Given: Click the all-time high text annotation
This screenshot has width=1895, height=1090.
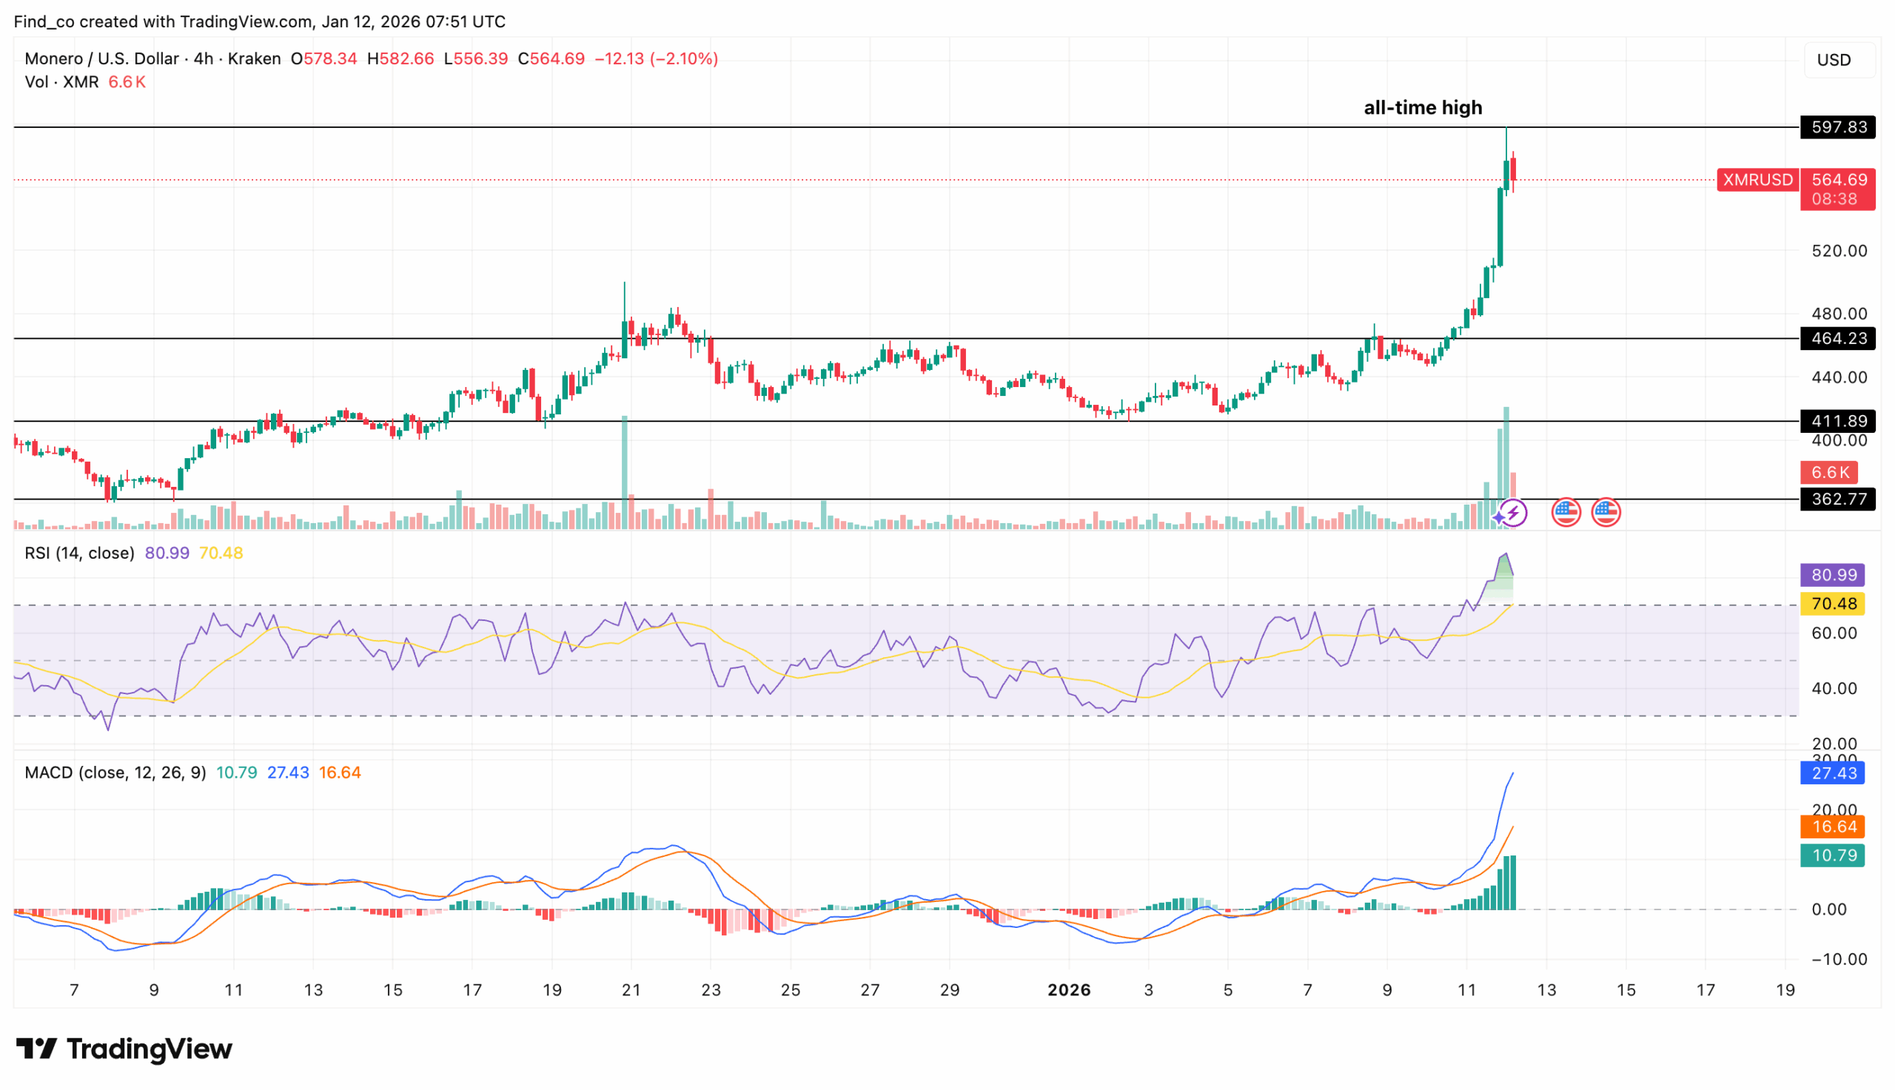Looking at the screenshot, I should coord(1423,108).
